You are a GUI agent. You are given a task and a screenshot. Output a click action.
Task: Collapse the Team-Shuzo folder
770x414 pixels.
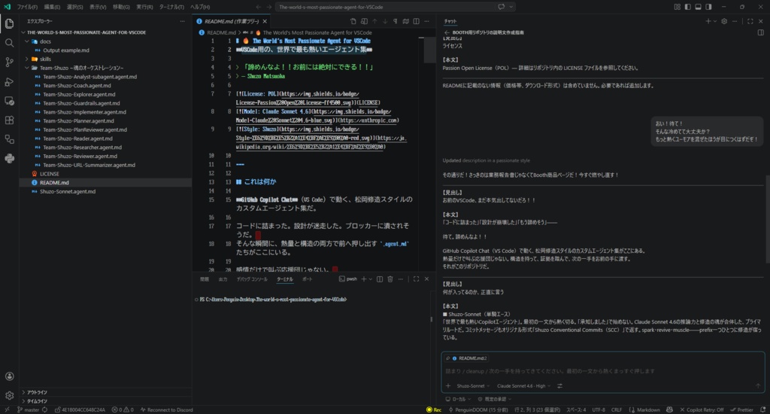click(x=27, y=68)
